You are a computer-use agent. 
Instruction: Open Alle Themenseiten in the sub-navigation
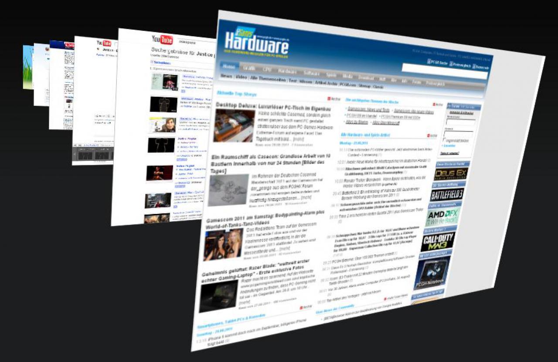coord(268,78)
